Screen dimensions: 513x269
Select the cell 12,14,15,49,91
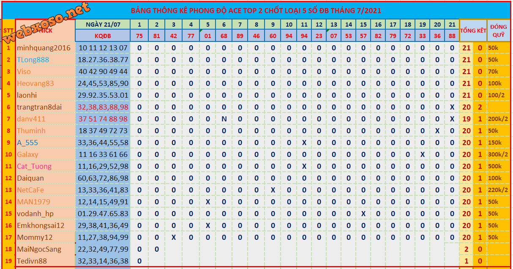coord(103,202)
